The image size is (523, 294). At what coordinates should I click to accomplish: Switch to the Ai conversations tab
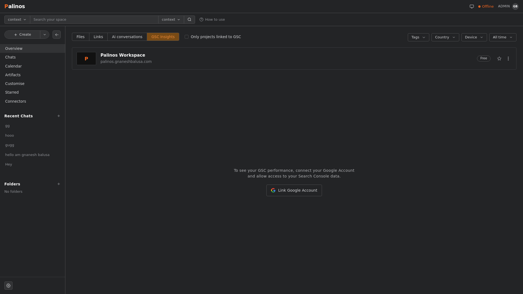coord(127,37)
